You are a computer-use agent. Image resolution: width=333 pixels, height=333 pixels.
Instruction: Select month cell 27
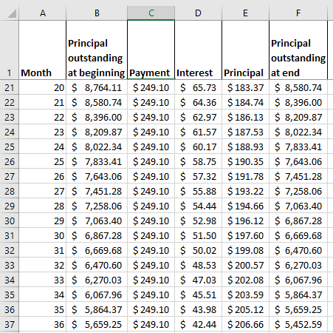pyautogui.click(x=43, y=191)
